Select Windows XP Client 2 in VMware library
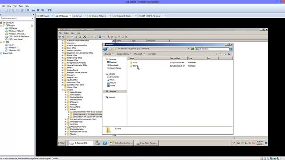Image resolution: width=285 pixels, height=160 pixels. [17, 34]
